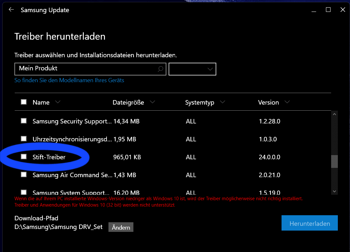Check the Samsung Air Command Se... checkbox
Image resolution: width=350 pixels, height=252 pixels.
tap(24, 174)
